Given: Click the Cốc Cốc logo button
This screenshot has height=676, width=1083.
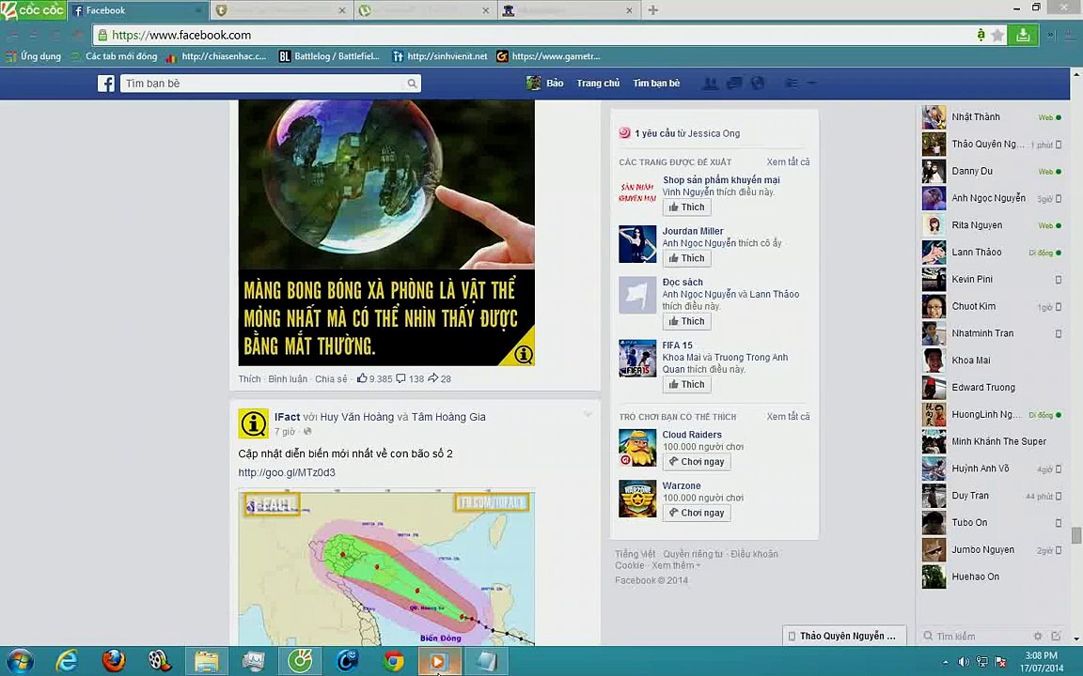Looking at the screenshot, I should (33, 10).
